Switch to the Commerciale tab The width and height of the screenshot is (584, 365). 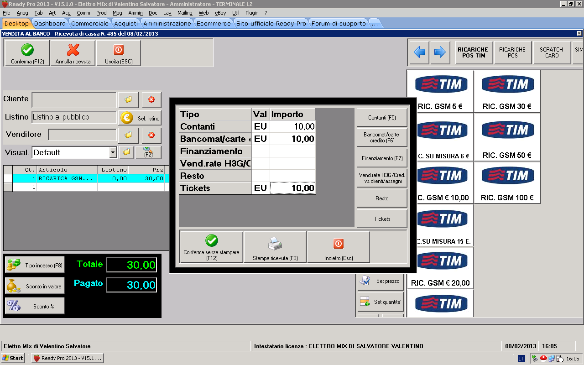(90, 23)
